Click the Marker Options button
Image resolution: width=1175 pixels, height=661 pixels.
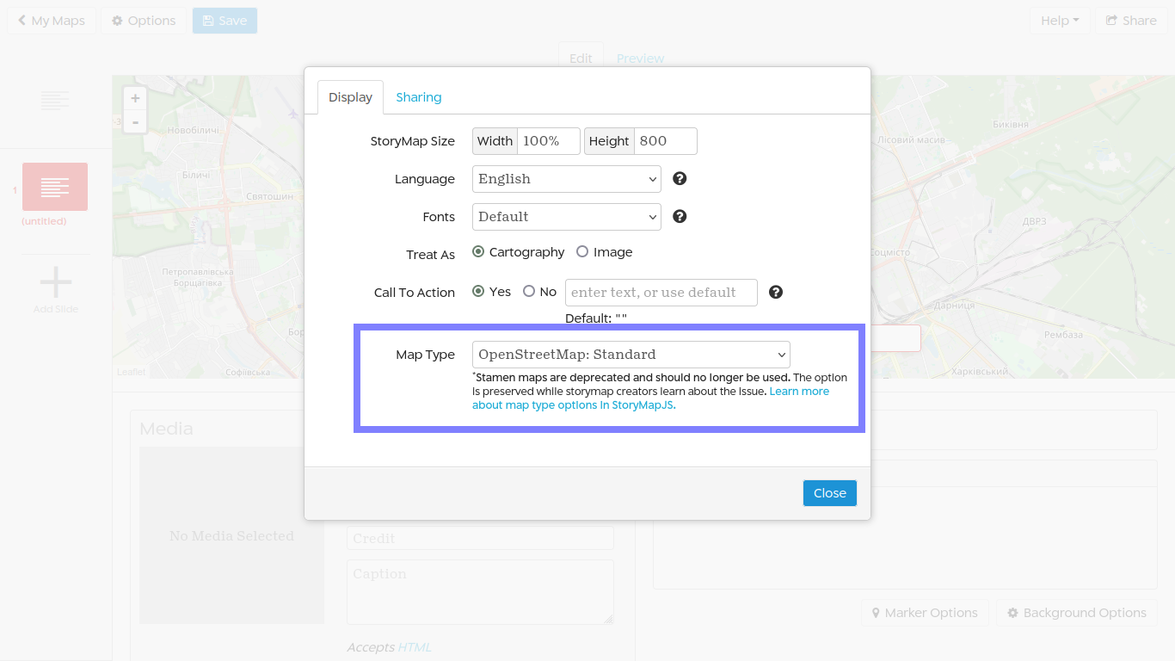[x=925, y=613]
